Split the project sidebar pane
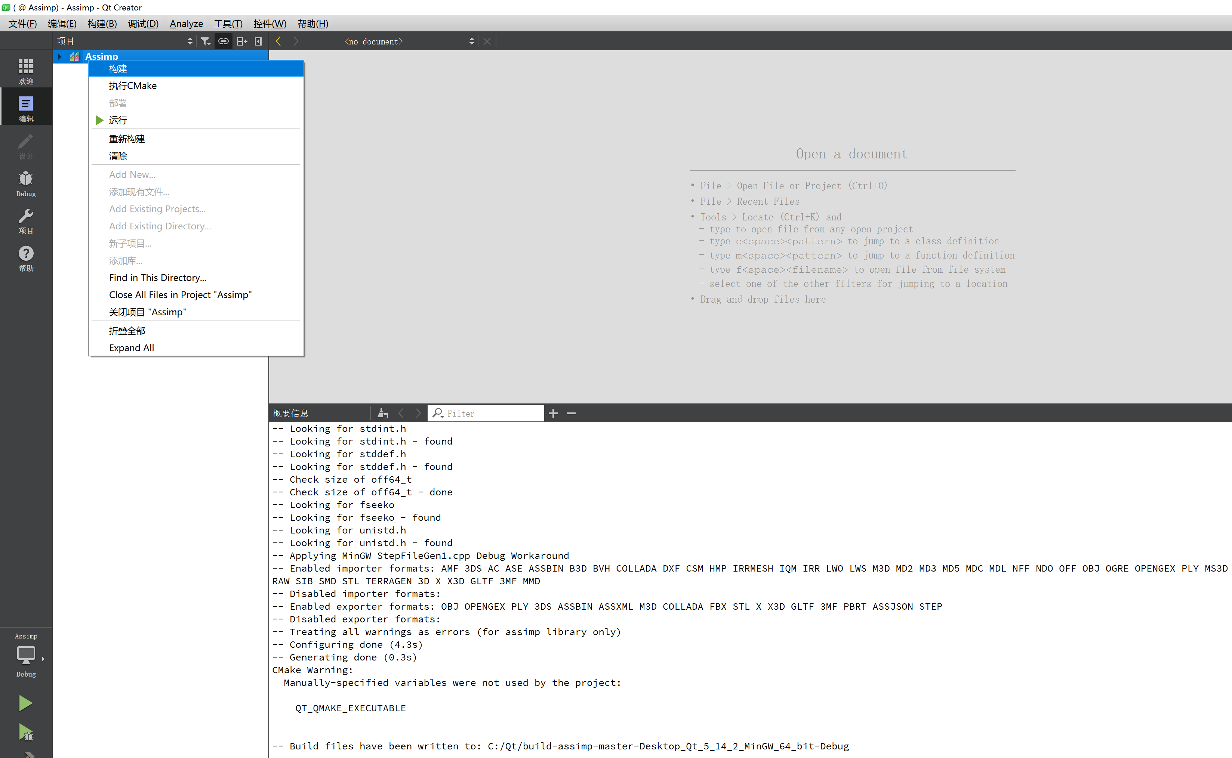 [x=242, y=41]
